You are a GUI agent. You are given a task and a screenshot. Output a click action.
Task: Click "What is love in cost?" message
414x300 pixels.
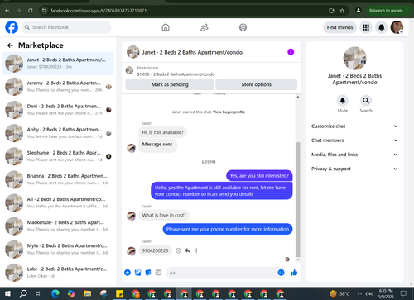(x=164, y=215)
